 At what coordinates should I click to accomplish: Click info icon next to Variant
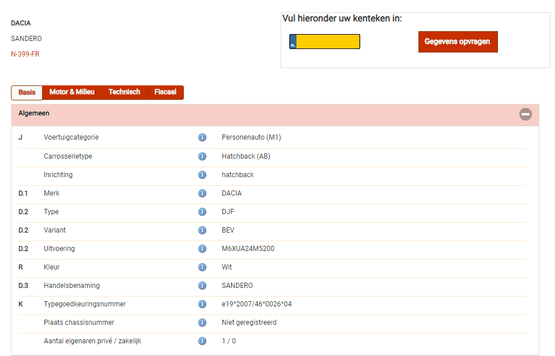[202, 230]
